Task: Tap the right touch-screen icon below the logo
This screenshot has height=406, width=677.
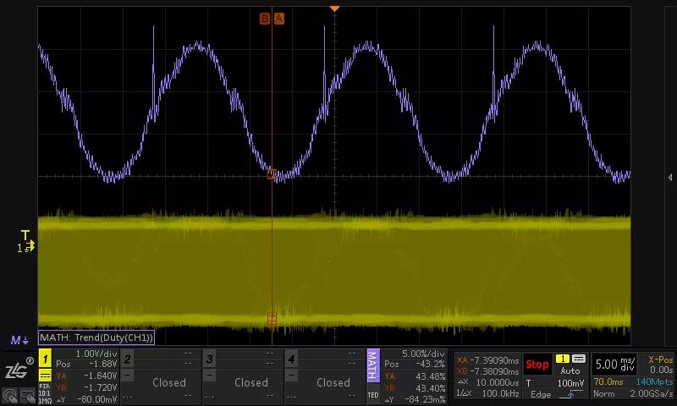Action: tap(25, 394)
